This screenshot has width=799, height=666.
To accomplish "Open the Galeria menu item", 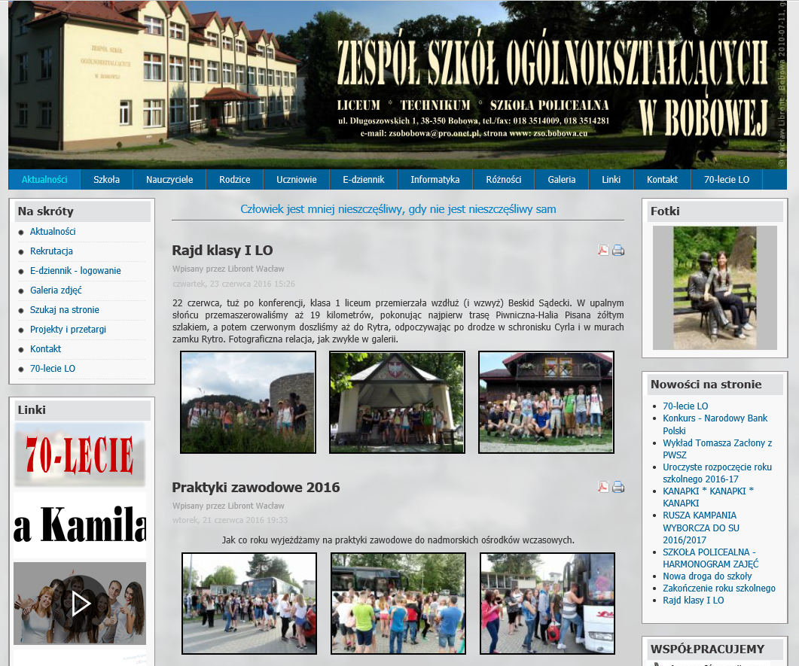I will (561, 179).
